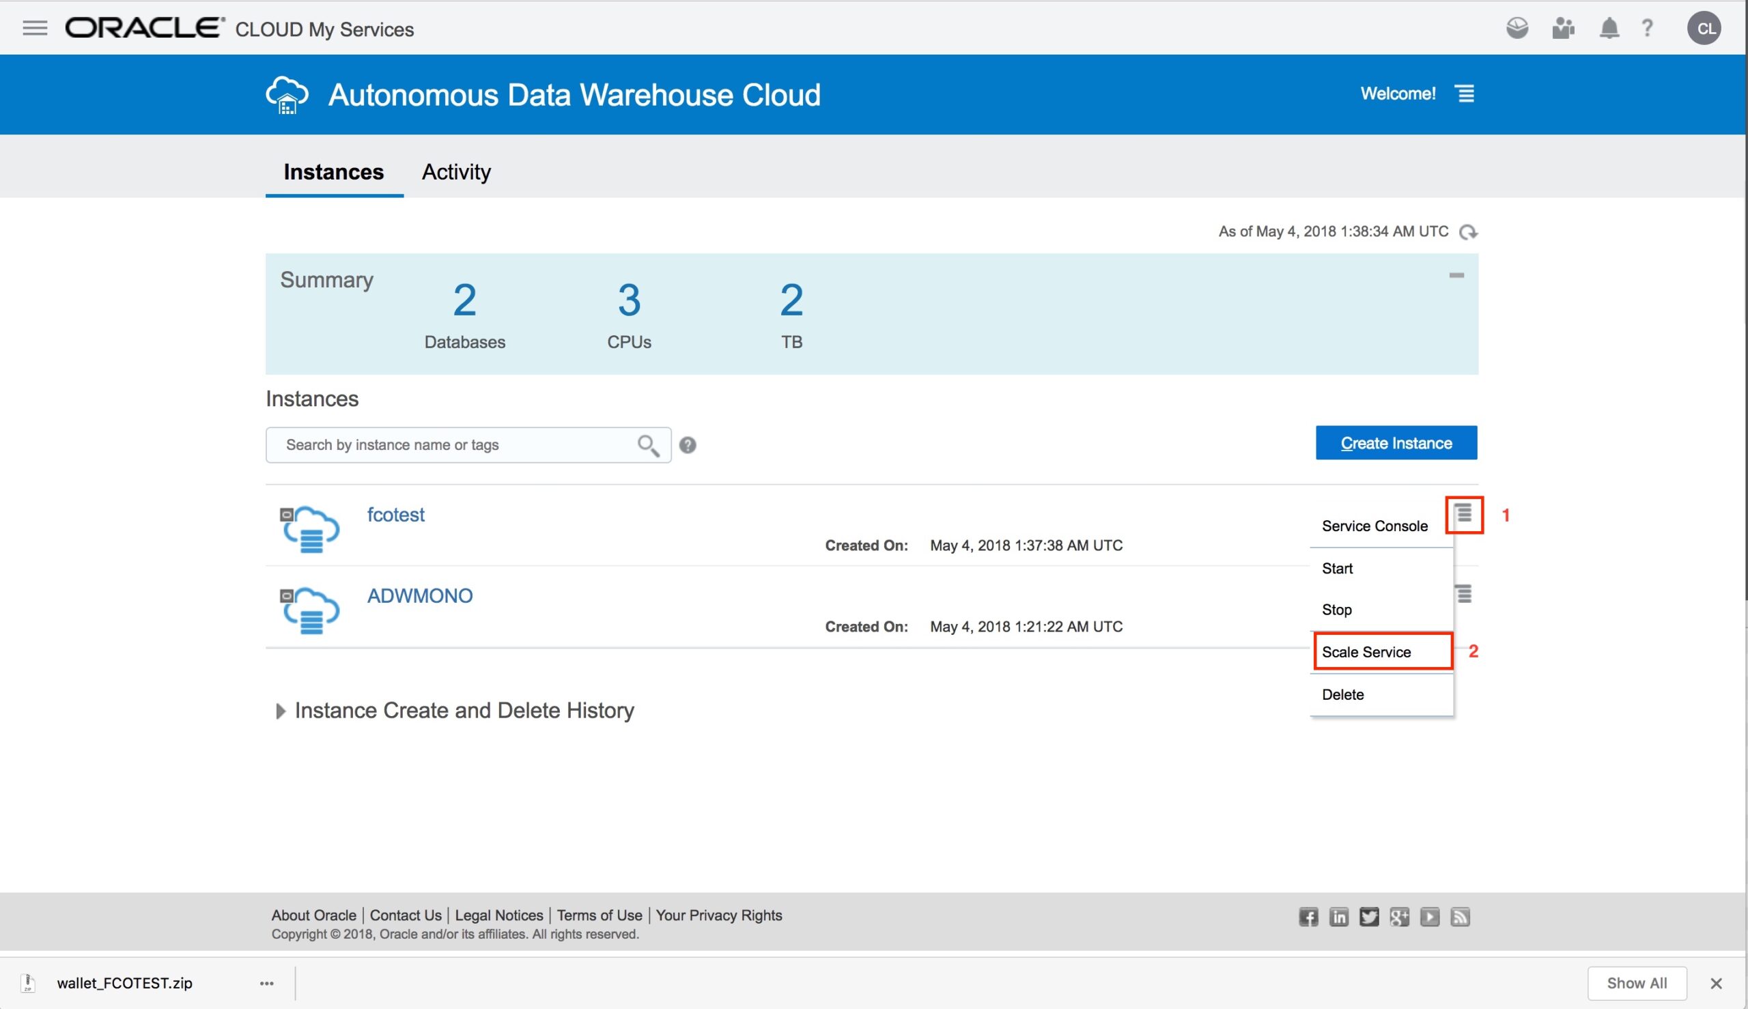Image resolution: width=1748 pixels, height=1009 pixels.
Task: Click Show All downloads button
Action: click(1637, 982)
